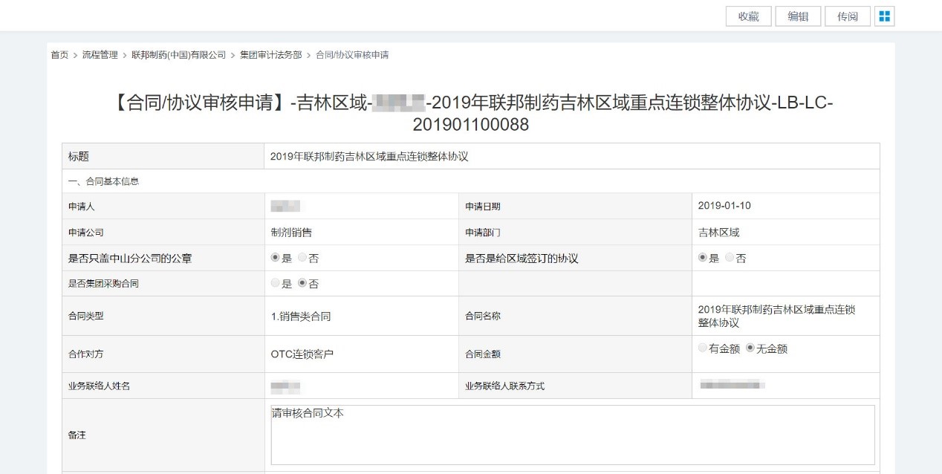Image resolution: width=942 pixels, height=474 pixels.
Task: Click the 制剂销售 company value
Action: click(291, 233)
